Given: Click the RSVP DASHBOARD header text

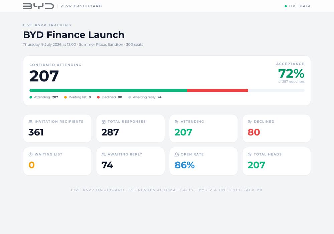Looking at the screenshot, I should click(x=81, y=6).
